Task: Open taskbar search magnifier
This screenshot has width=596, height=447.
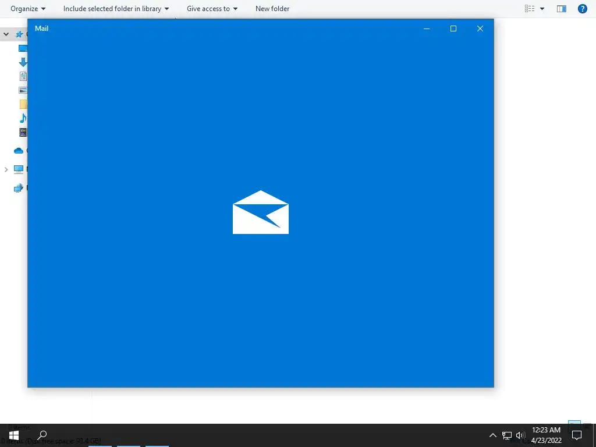Action: click(42, 435)
